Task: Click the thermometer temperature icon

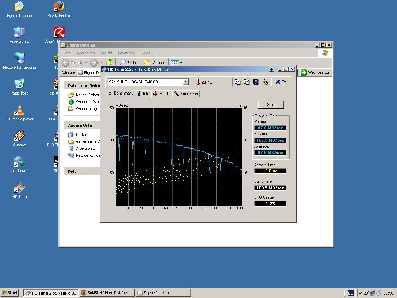Action: tap(198, 82)
